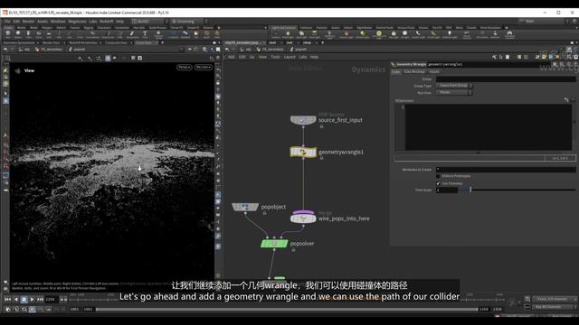The image size is (579, 325).
Task: Open the Run Over dropdown
Action: pos(454,92)
